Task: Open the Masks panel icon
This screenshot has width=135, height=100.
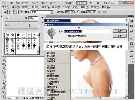Action: 131,44
